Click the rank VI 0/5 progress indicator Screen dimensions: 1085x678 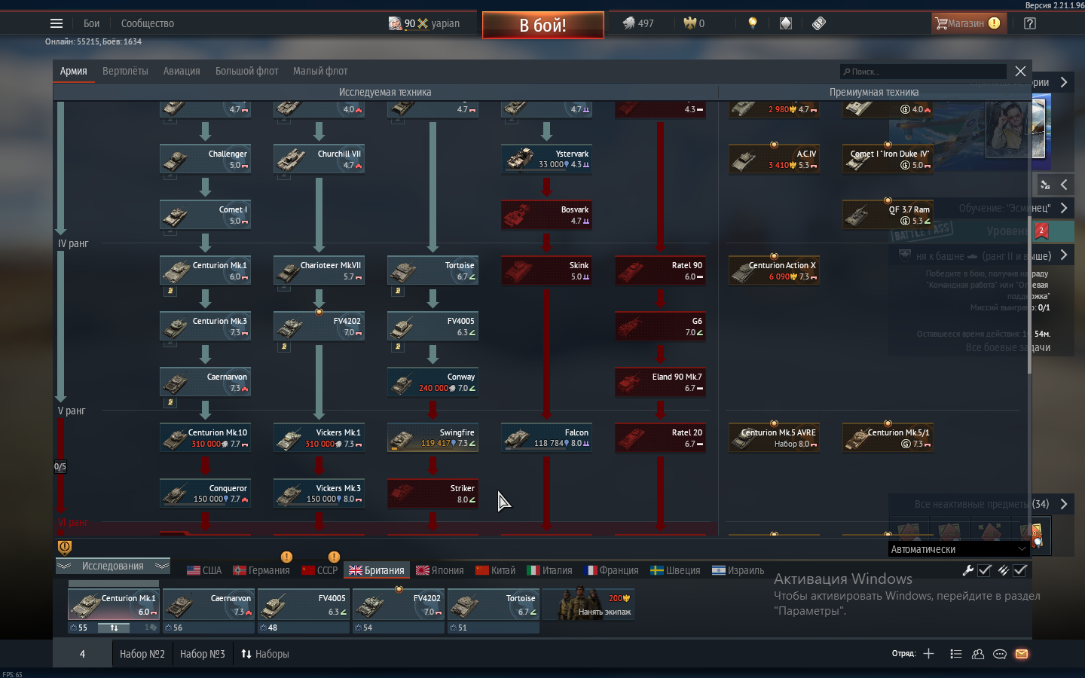coord(60,466)
